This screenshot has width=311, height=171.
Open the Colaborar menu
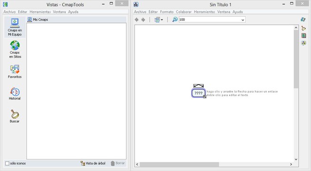(184, 12)
